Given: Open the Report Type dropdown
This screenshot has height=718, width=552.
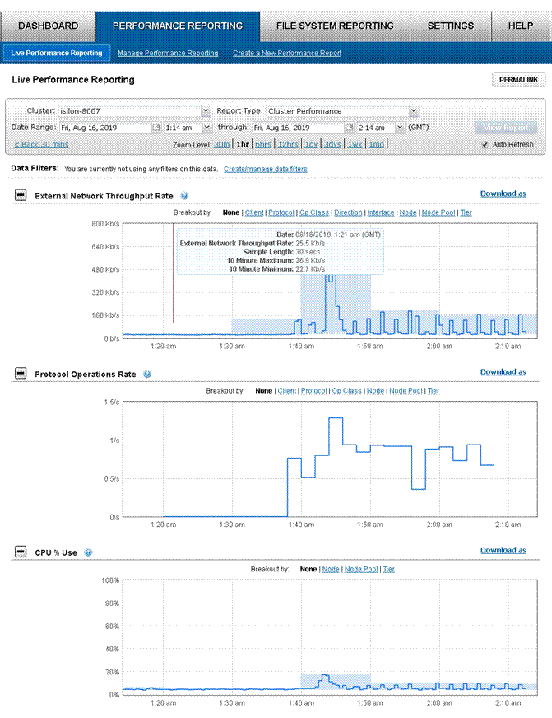Looking at the screenshot, I should pyautogui.click(x=341, y=111).
